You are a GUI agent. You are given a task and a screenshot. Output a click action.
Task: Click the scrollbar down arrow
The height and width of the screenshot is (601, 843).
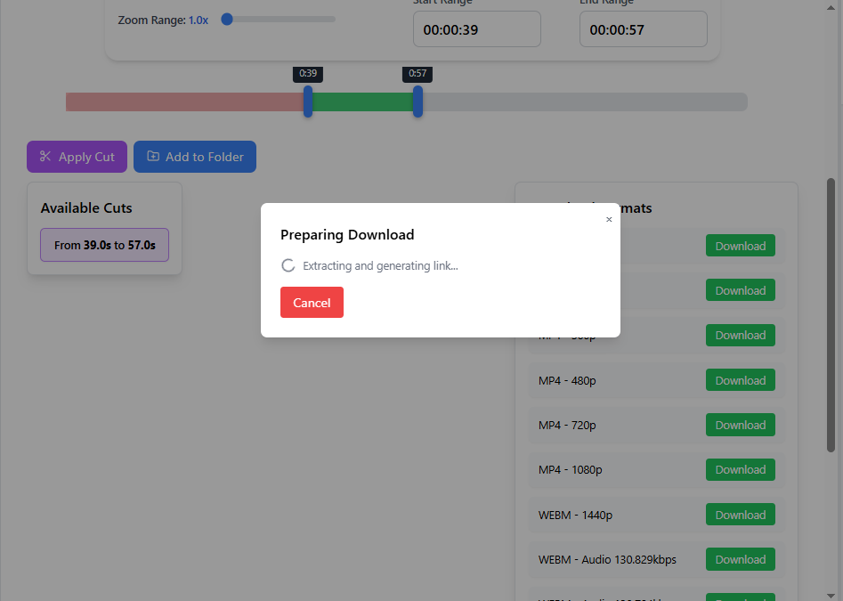[x=831, y=595]
